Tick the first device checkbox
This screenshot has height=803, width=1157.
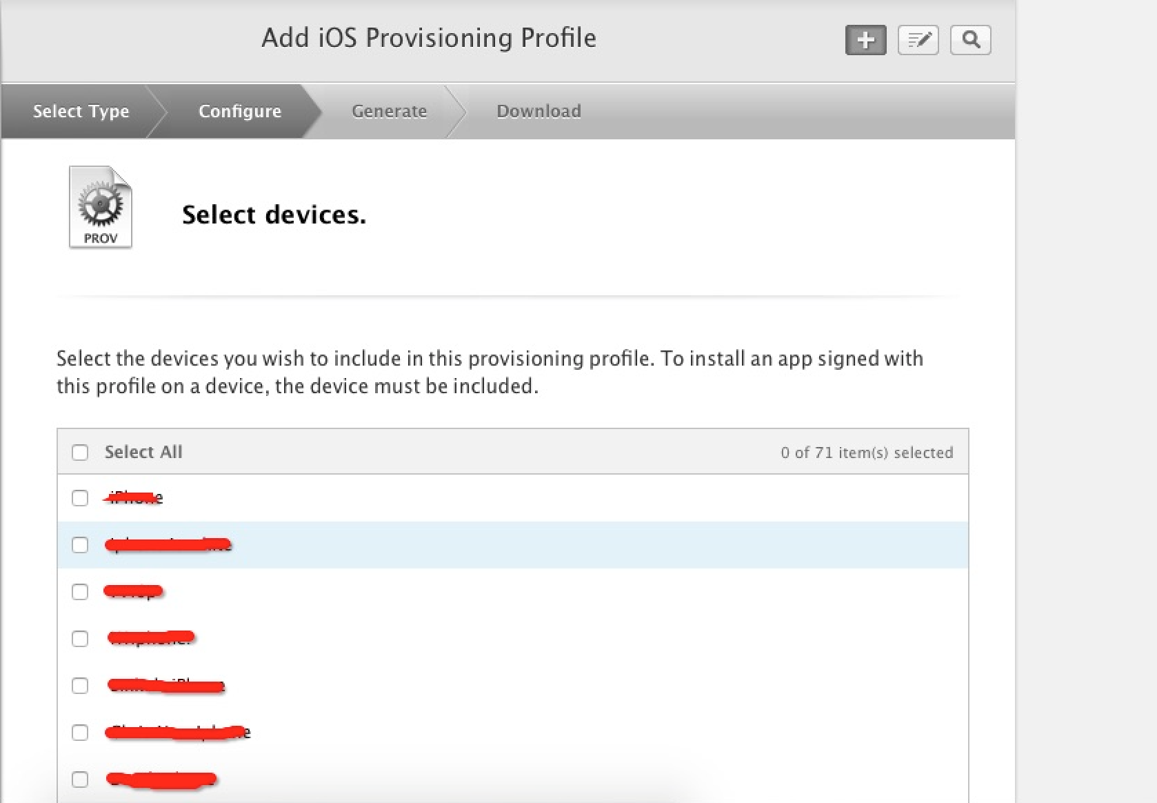[x=80, y=498]
